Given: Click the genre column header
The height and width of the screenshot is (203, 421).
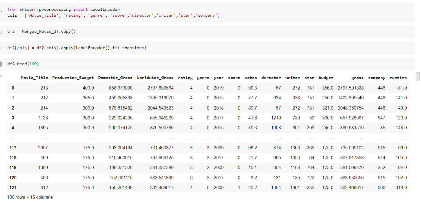Looking at the screenshot, I should click(203, 78).
